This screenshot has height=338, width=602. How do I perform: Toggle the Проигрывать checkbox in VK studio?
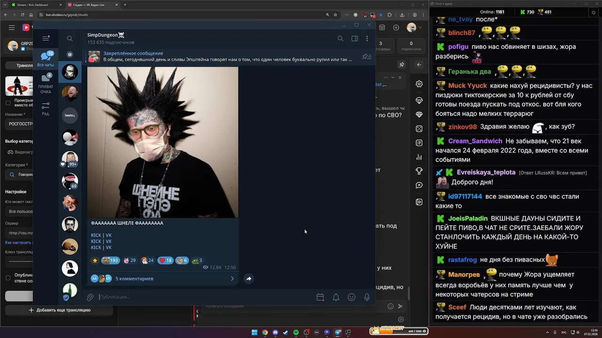pos(8,103)
